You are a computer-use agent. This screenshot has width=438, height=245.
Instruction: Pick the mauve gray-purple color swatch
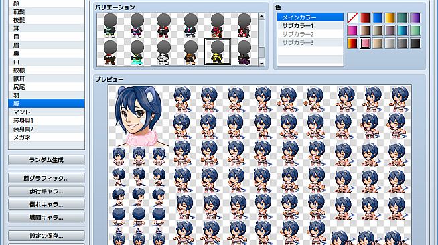coord(390,31)
